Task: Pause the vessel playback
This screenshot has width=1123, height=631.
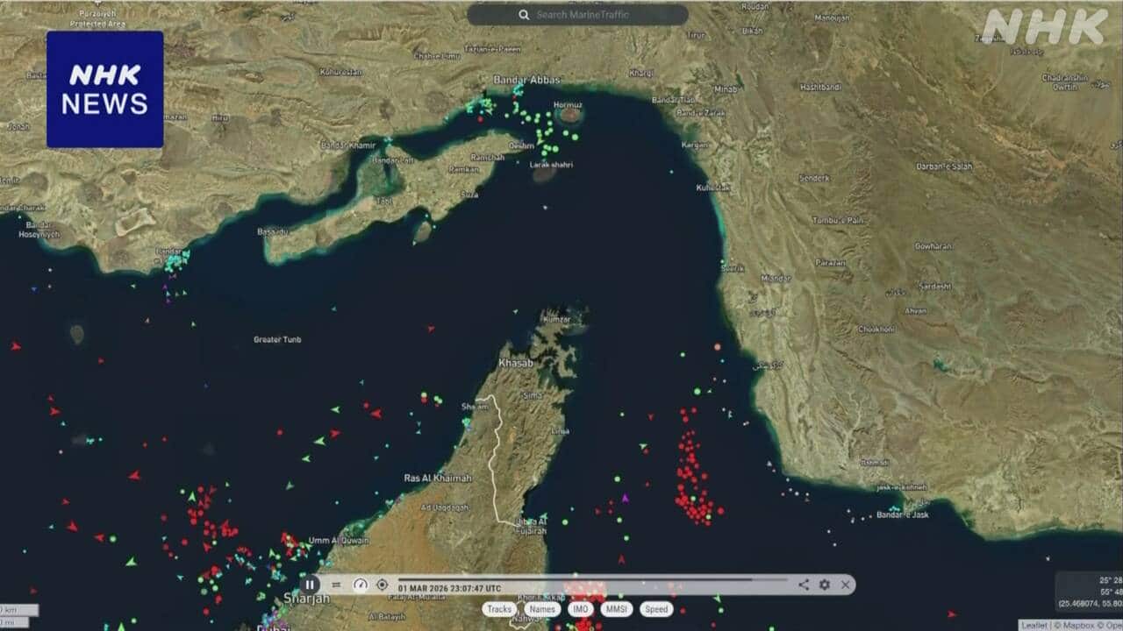Action: [x=310, y=585]
